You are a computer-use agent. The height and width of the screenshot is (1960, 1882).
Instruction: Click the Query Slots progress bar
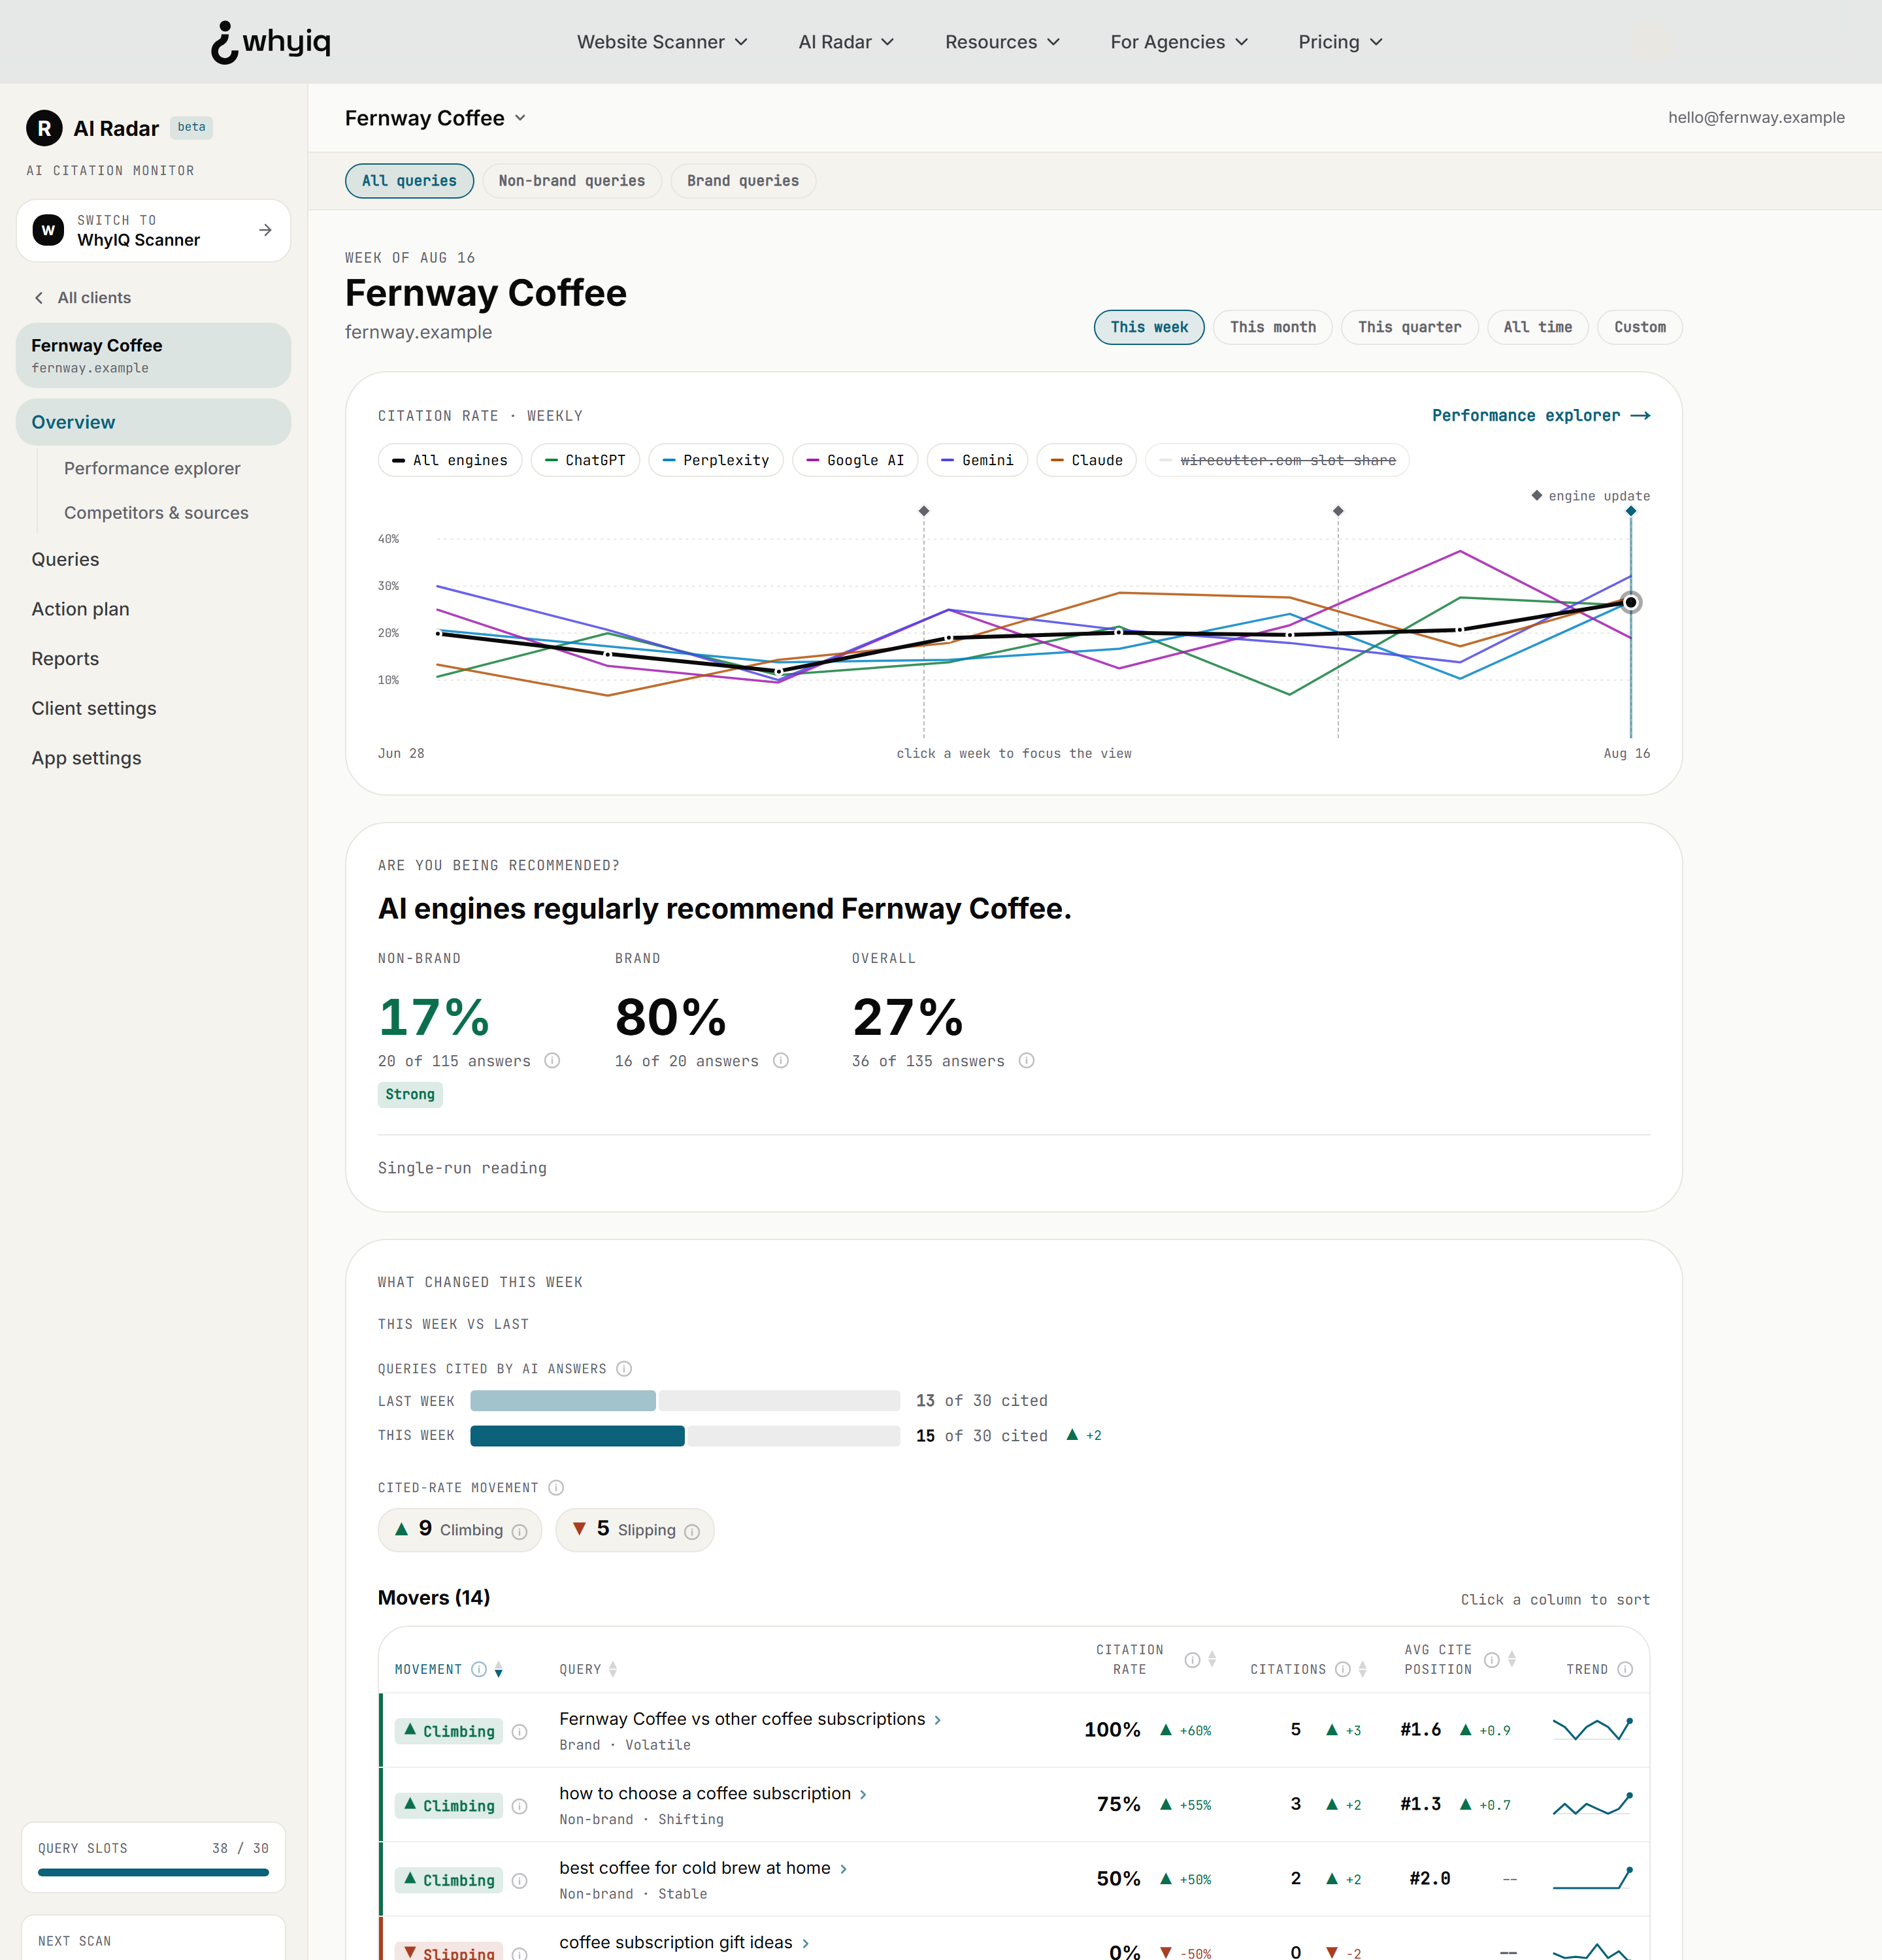[x=153, y=1872]
